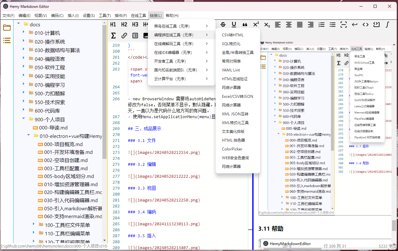This screenshot has width=398, height=251.
Task: Apply strikethrough formatting from the toolbar
Action: [223, 24]
